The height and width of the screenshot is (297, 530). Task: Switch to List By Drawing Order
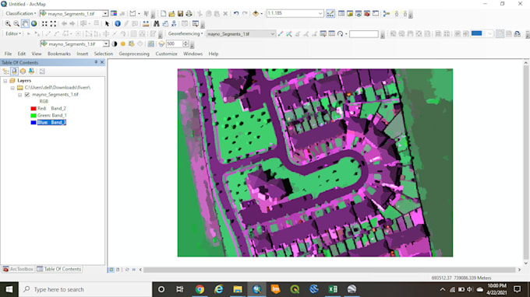pos(5,71)
